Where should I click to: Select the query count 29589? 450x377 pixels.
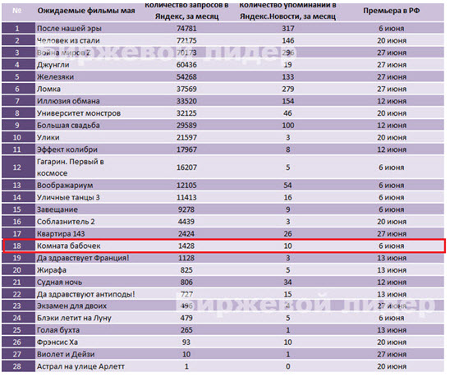[186, 125]
